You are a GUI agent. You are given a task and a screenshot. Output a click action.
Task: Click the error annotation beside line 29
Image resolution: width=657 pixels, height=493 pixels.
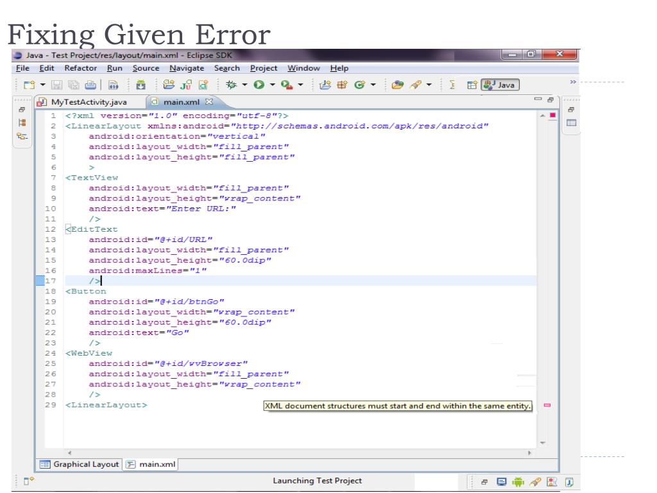[547, 406]
